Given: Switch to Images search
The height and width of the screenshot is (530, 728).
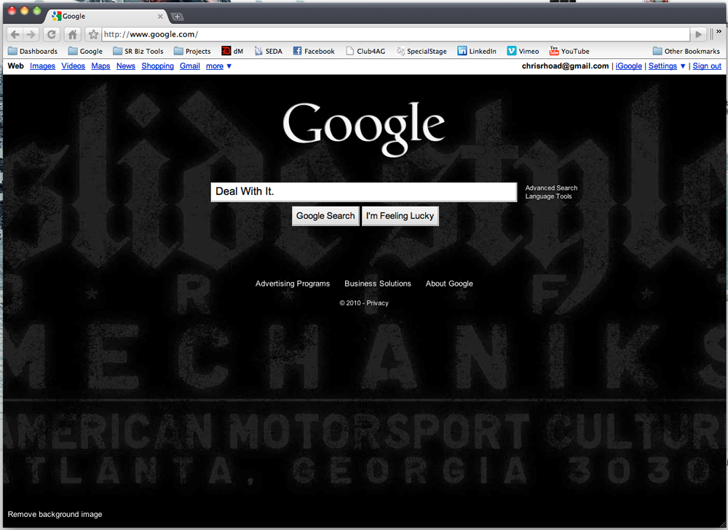Looking at the screenshot, I should [42, 66].
